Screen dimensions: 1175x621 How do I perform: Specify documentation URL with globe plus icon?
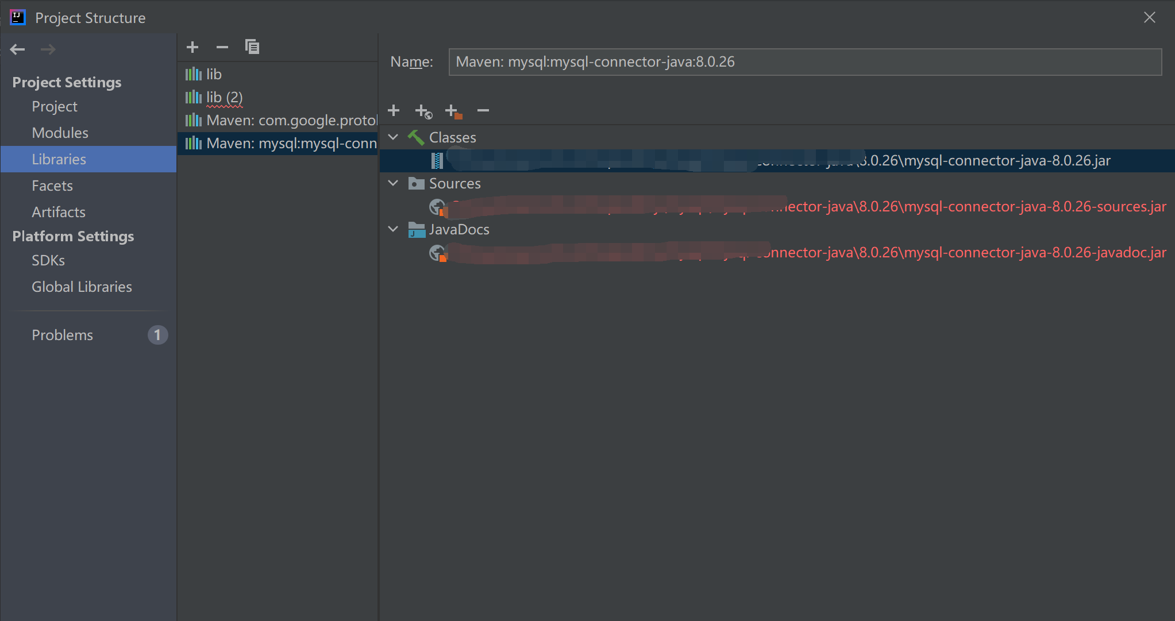[423, 111]
